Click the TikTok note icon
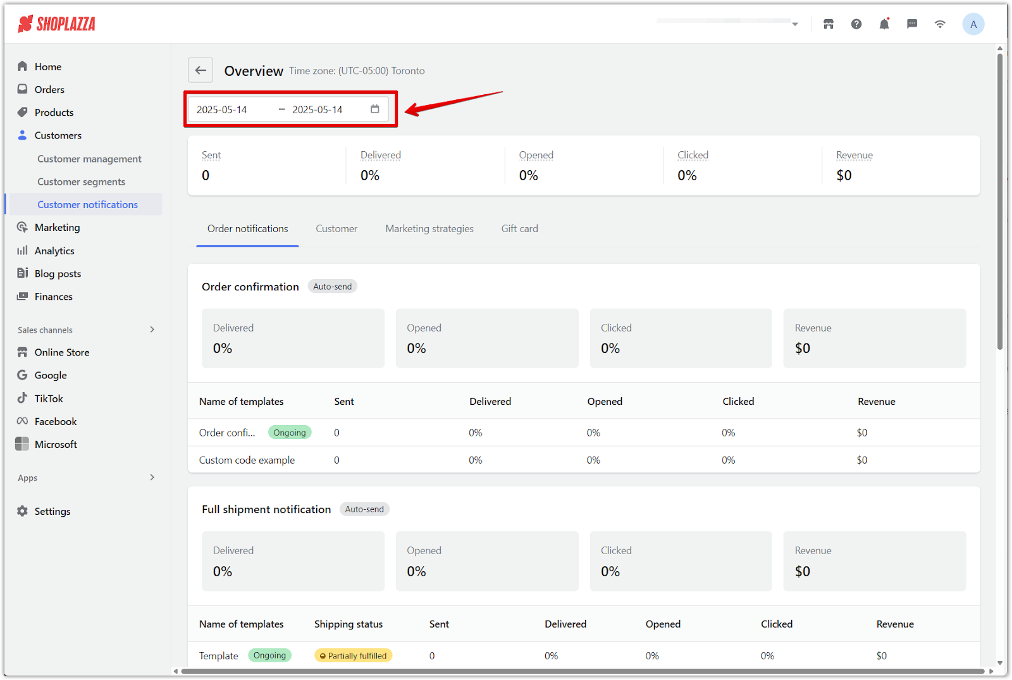Screen dimensions: 1012x680 pyautogui.click(x=22, y=398)
